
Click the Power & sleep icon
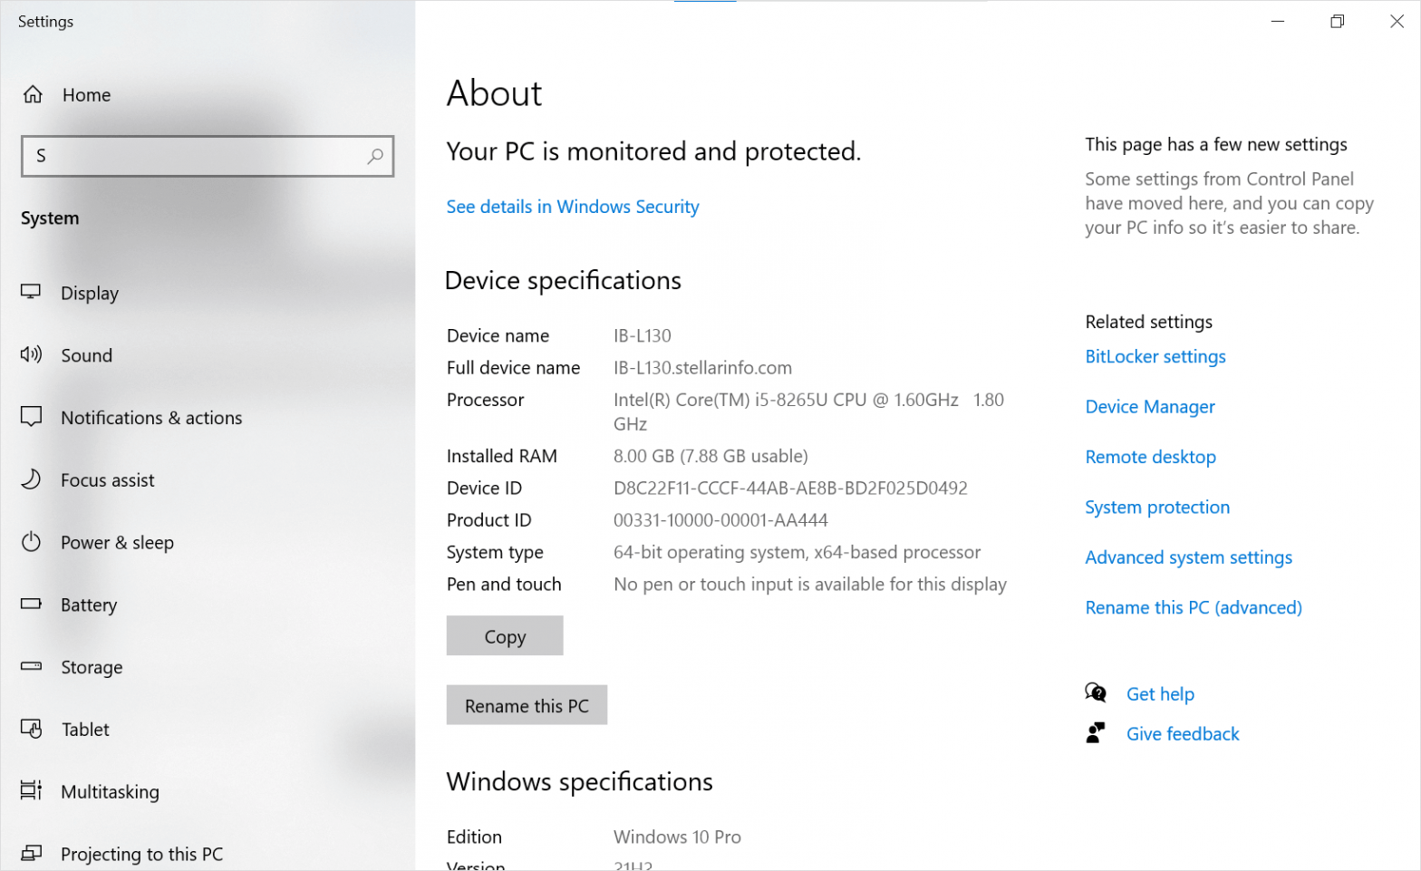click(31, 542)
